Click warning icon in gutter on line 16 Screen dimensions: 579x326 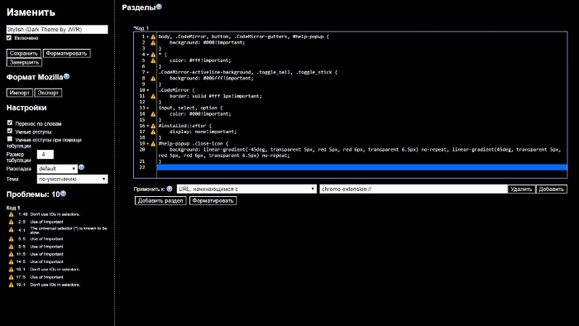click(153, 126)
